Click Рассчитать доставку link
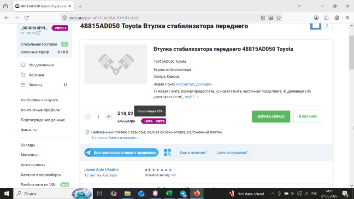This screenshot has height=199, width=354. [194, 84]
